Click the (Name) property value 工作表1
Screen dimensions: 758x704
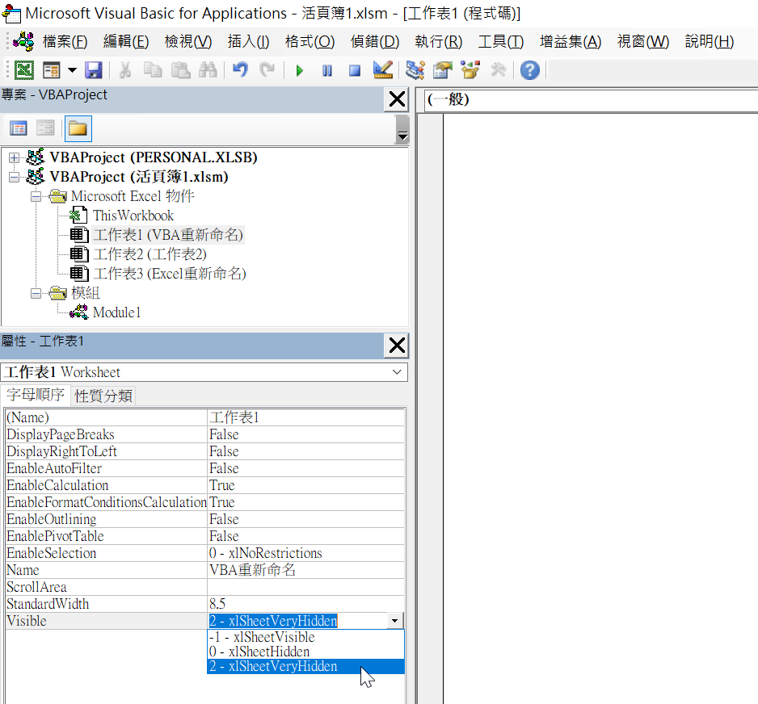pos(306,417)
